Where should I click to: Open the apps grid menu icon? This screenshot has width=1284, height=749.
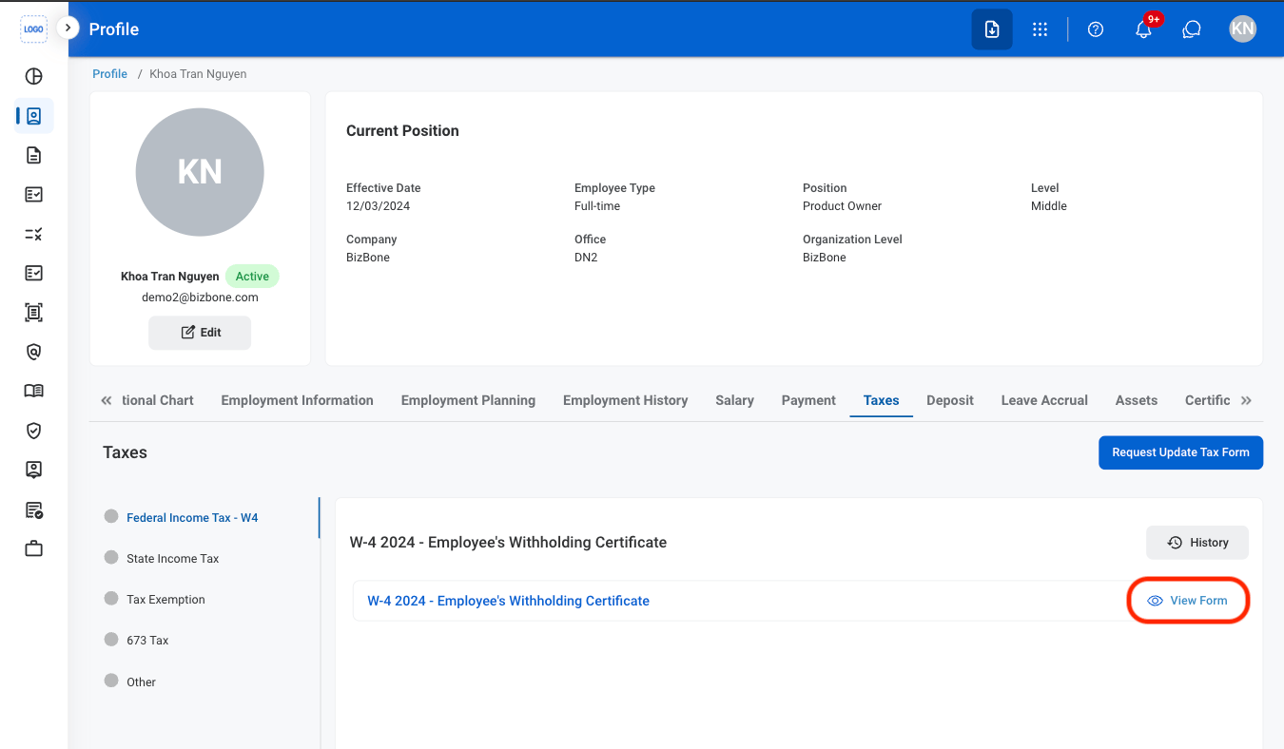point(1040,29)
